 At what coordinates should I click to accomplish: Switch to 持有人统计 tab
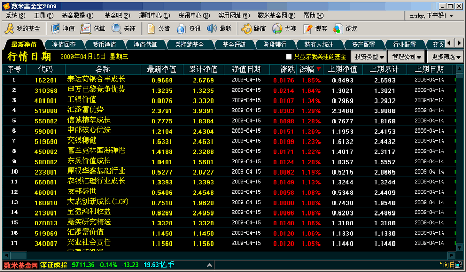(319, 45)
